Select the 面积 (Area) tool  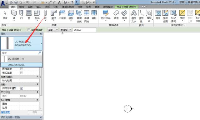coord(182,15)
